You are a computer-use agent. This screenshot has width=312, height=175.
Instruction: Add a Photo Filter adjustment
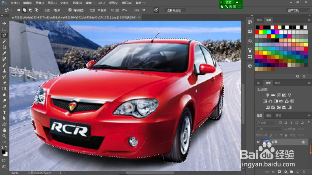(x=281, y=101)
